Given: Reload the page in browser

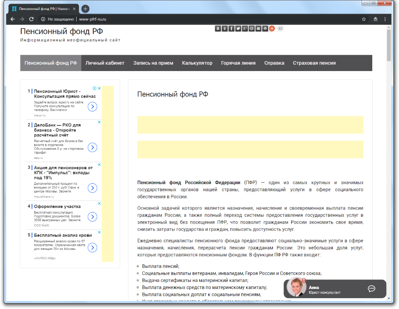Looking at the screenshot, I should [31, 19].
